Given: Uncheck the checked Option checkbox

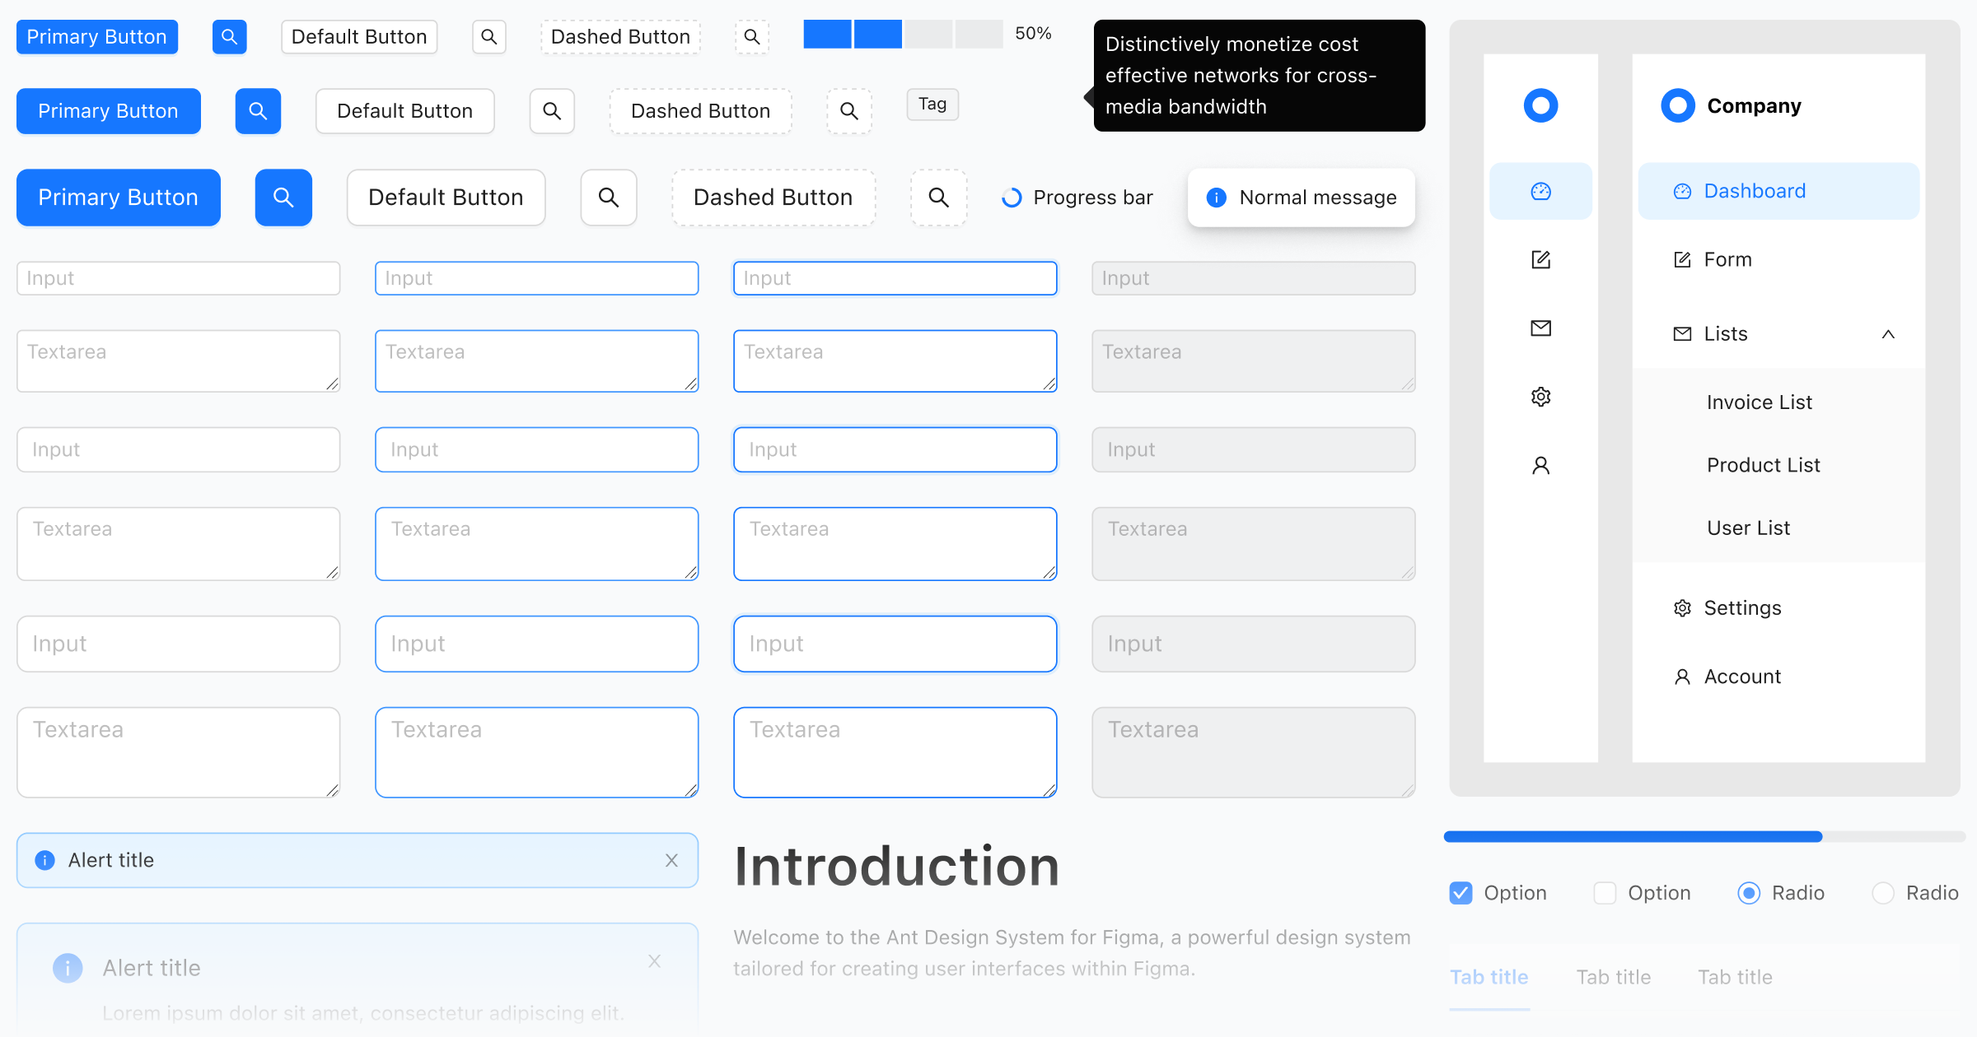Looking at the screenshot, I should [1460, 892].
